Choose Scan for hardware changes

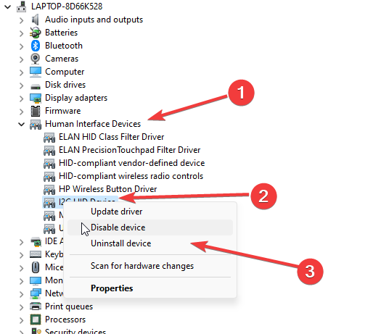(x=150, y=266)
